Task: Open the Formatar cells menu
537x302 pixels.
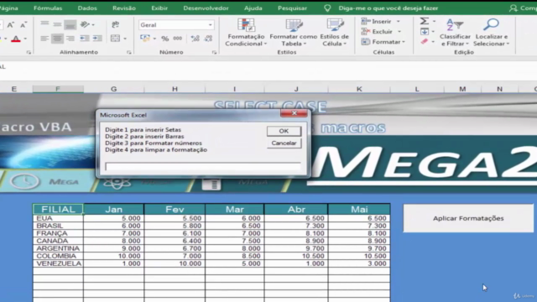Action: (x=383, y=42)
